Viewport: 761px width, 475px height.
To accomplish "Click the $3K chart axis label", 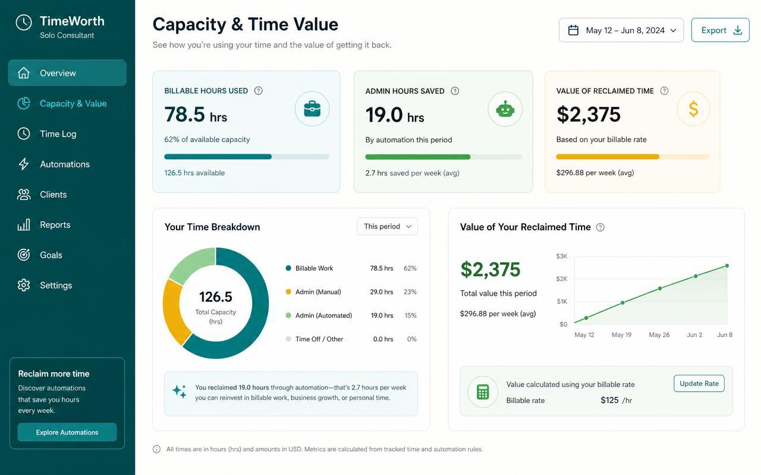I will point(561,256).
